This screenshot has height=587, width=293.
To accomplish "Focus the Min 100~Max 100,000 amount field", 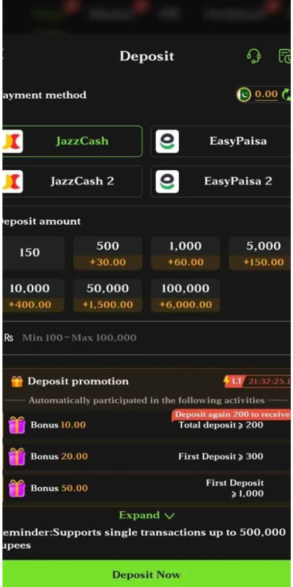I will (x=146, y=338).
